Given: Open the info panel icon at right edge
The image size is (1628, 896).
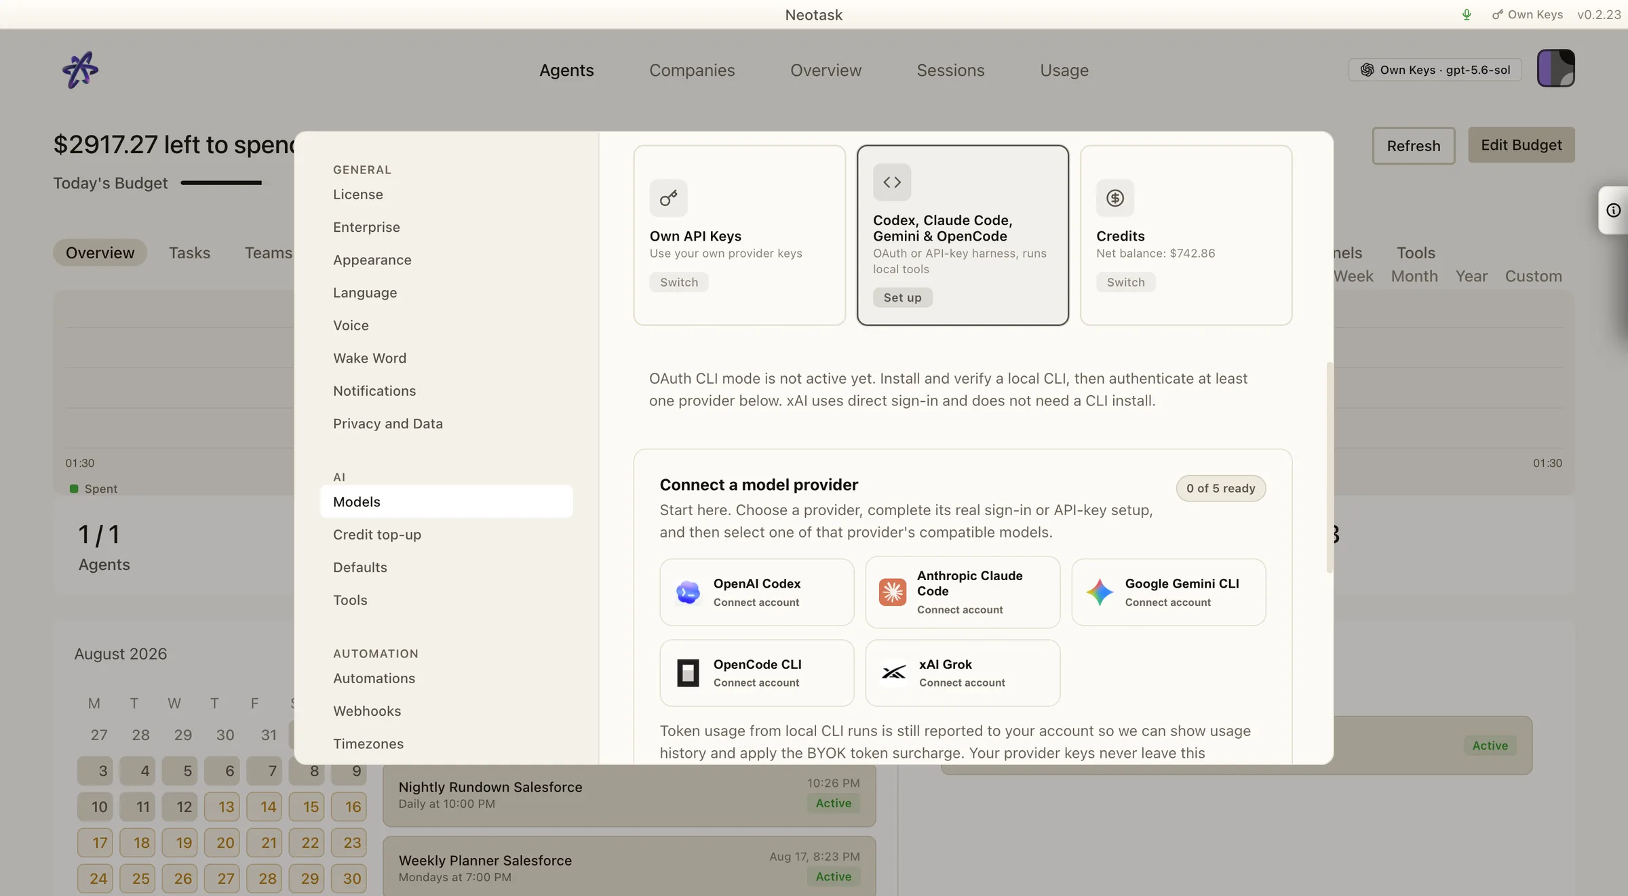Looking at the screenshot, I should tap(1614, 210).
